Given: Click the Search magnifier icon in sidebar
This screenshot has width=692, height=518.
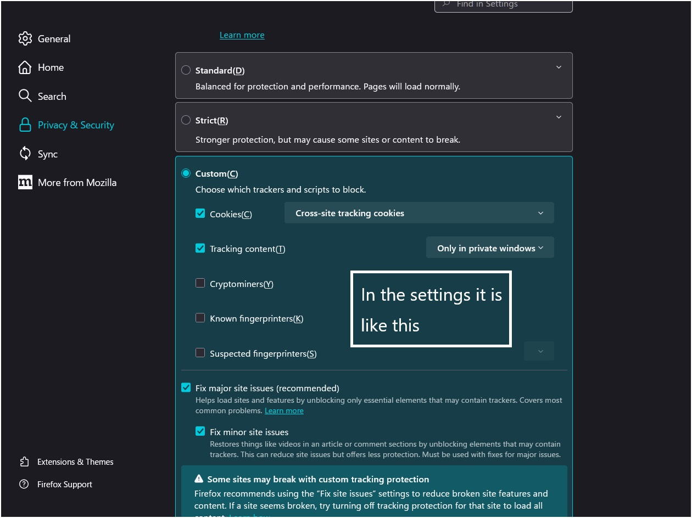Looking at the screenshot, I should 25,96.
